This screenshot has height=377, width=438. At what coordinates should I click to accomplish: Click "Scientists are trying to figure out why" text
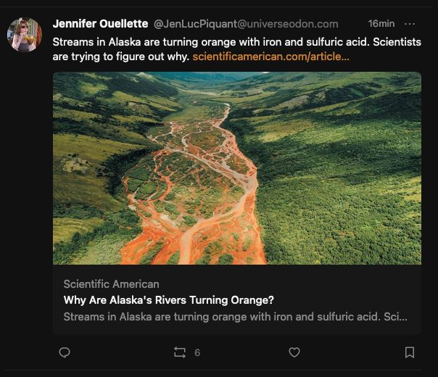point(121,56)
